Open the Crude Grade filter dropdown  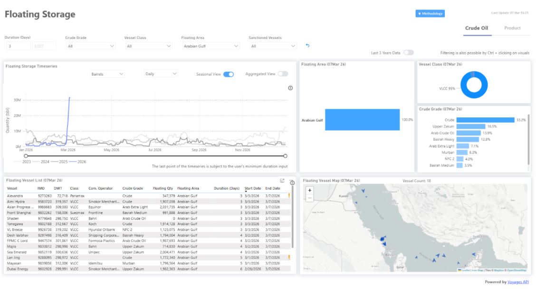coord(91,46)
